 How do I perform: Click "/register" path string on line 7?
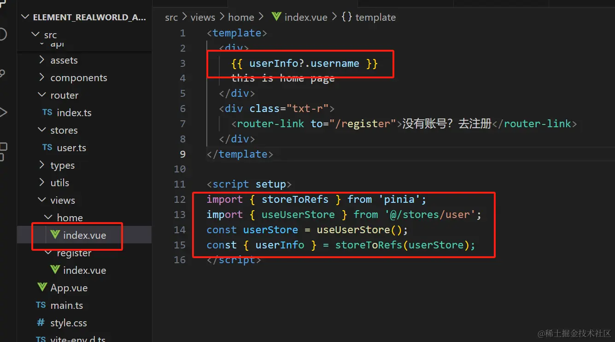pyautogui.click(x=363, y=124)
